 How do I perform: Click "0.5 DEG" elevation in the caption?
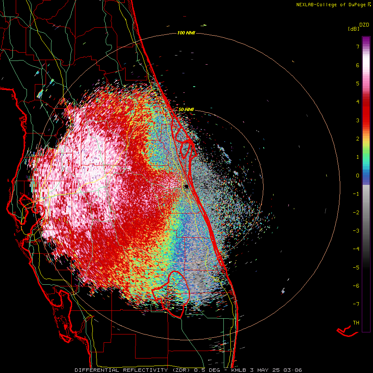click(x=207, y=370)
